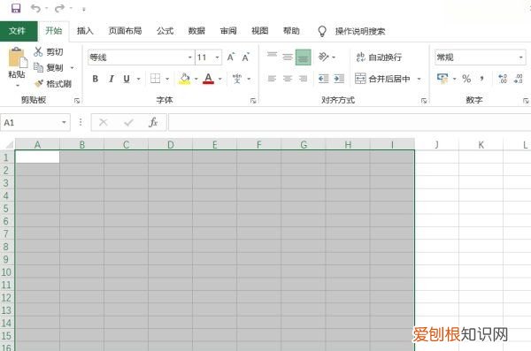Toggle Italic formatting
The height and width of the screenshot is (351, 531).
coord(112,79)
